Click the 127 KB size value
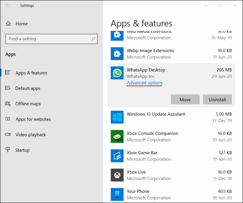The width and height of the screenshot is (243, 203). click(225, 153)
